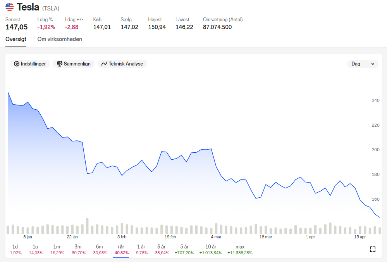This screenshot has height=262, width=387.
Task: Click the 15 apr date label
Action: 360,237
